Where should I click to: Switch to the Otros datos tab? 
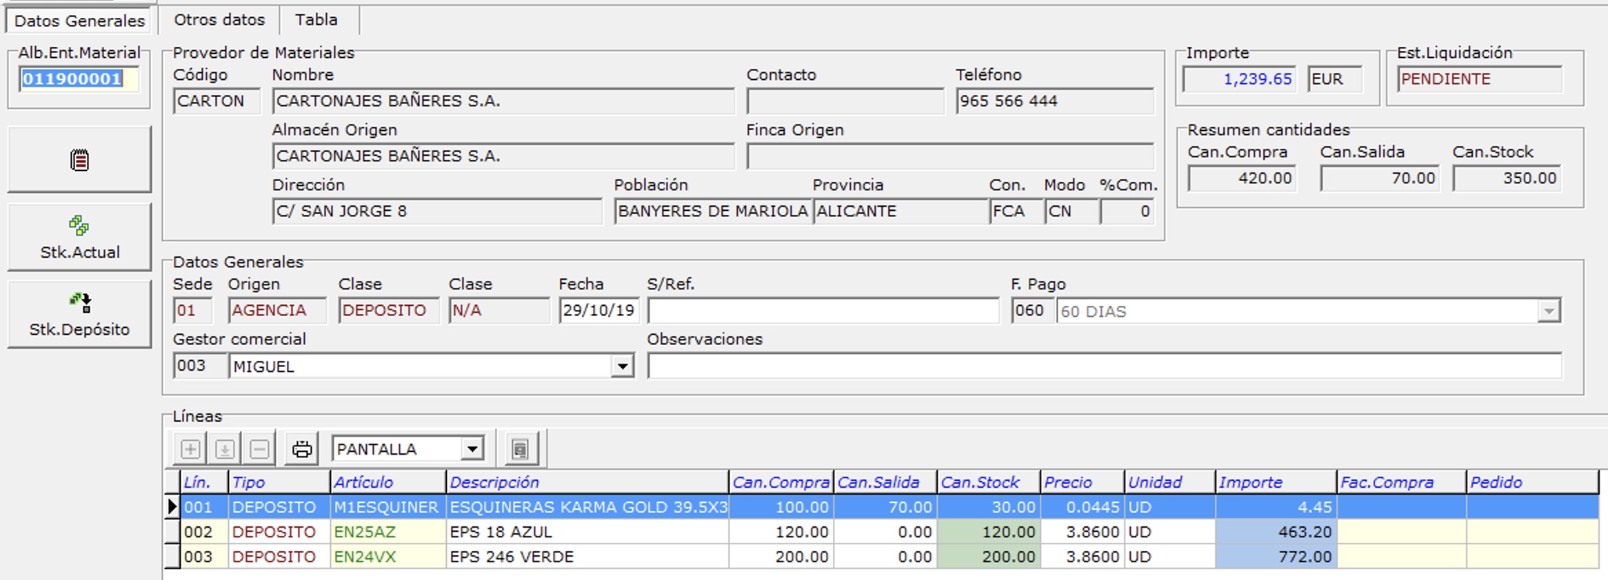pyautogui.click(x=219, y=20)
